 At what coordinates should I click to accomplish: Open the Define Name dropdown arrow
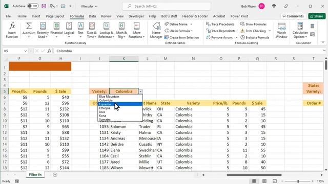coord(191,24)
